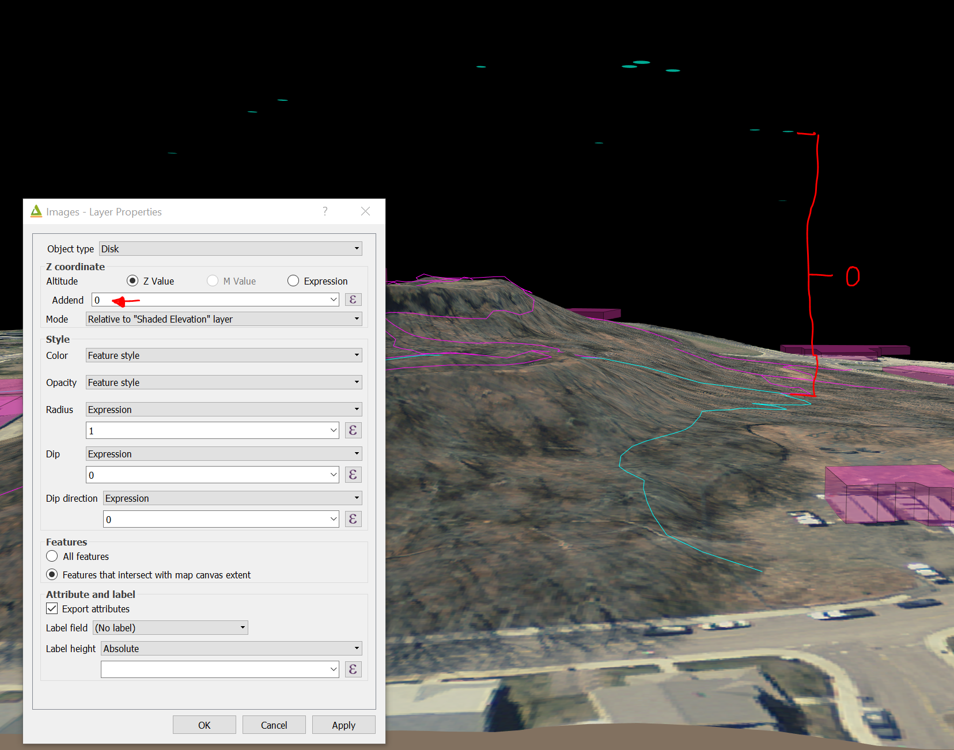954x750 pixels.
Task: Open the Mode dropdown showing Shaded Elevation
Action: (224, 319)
